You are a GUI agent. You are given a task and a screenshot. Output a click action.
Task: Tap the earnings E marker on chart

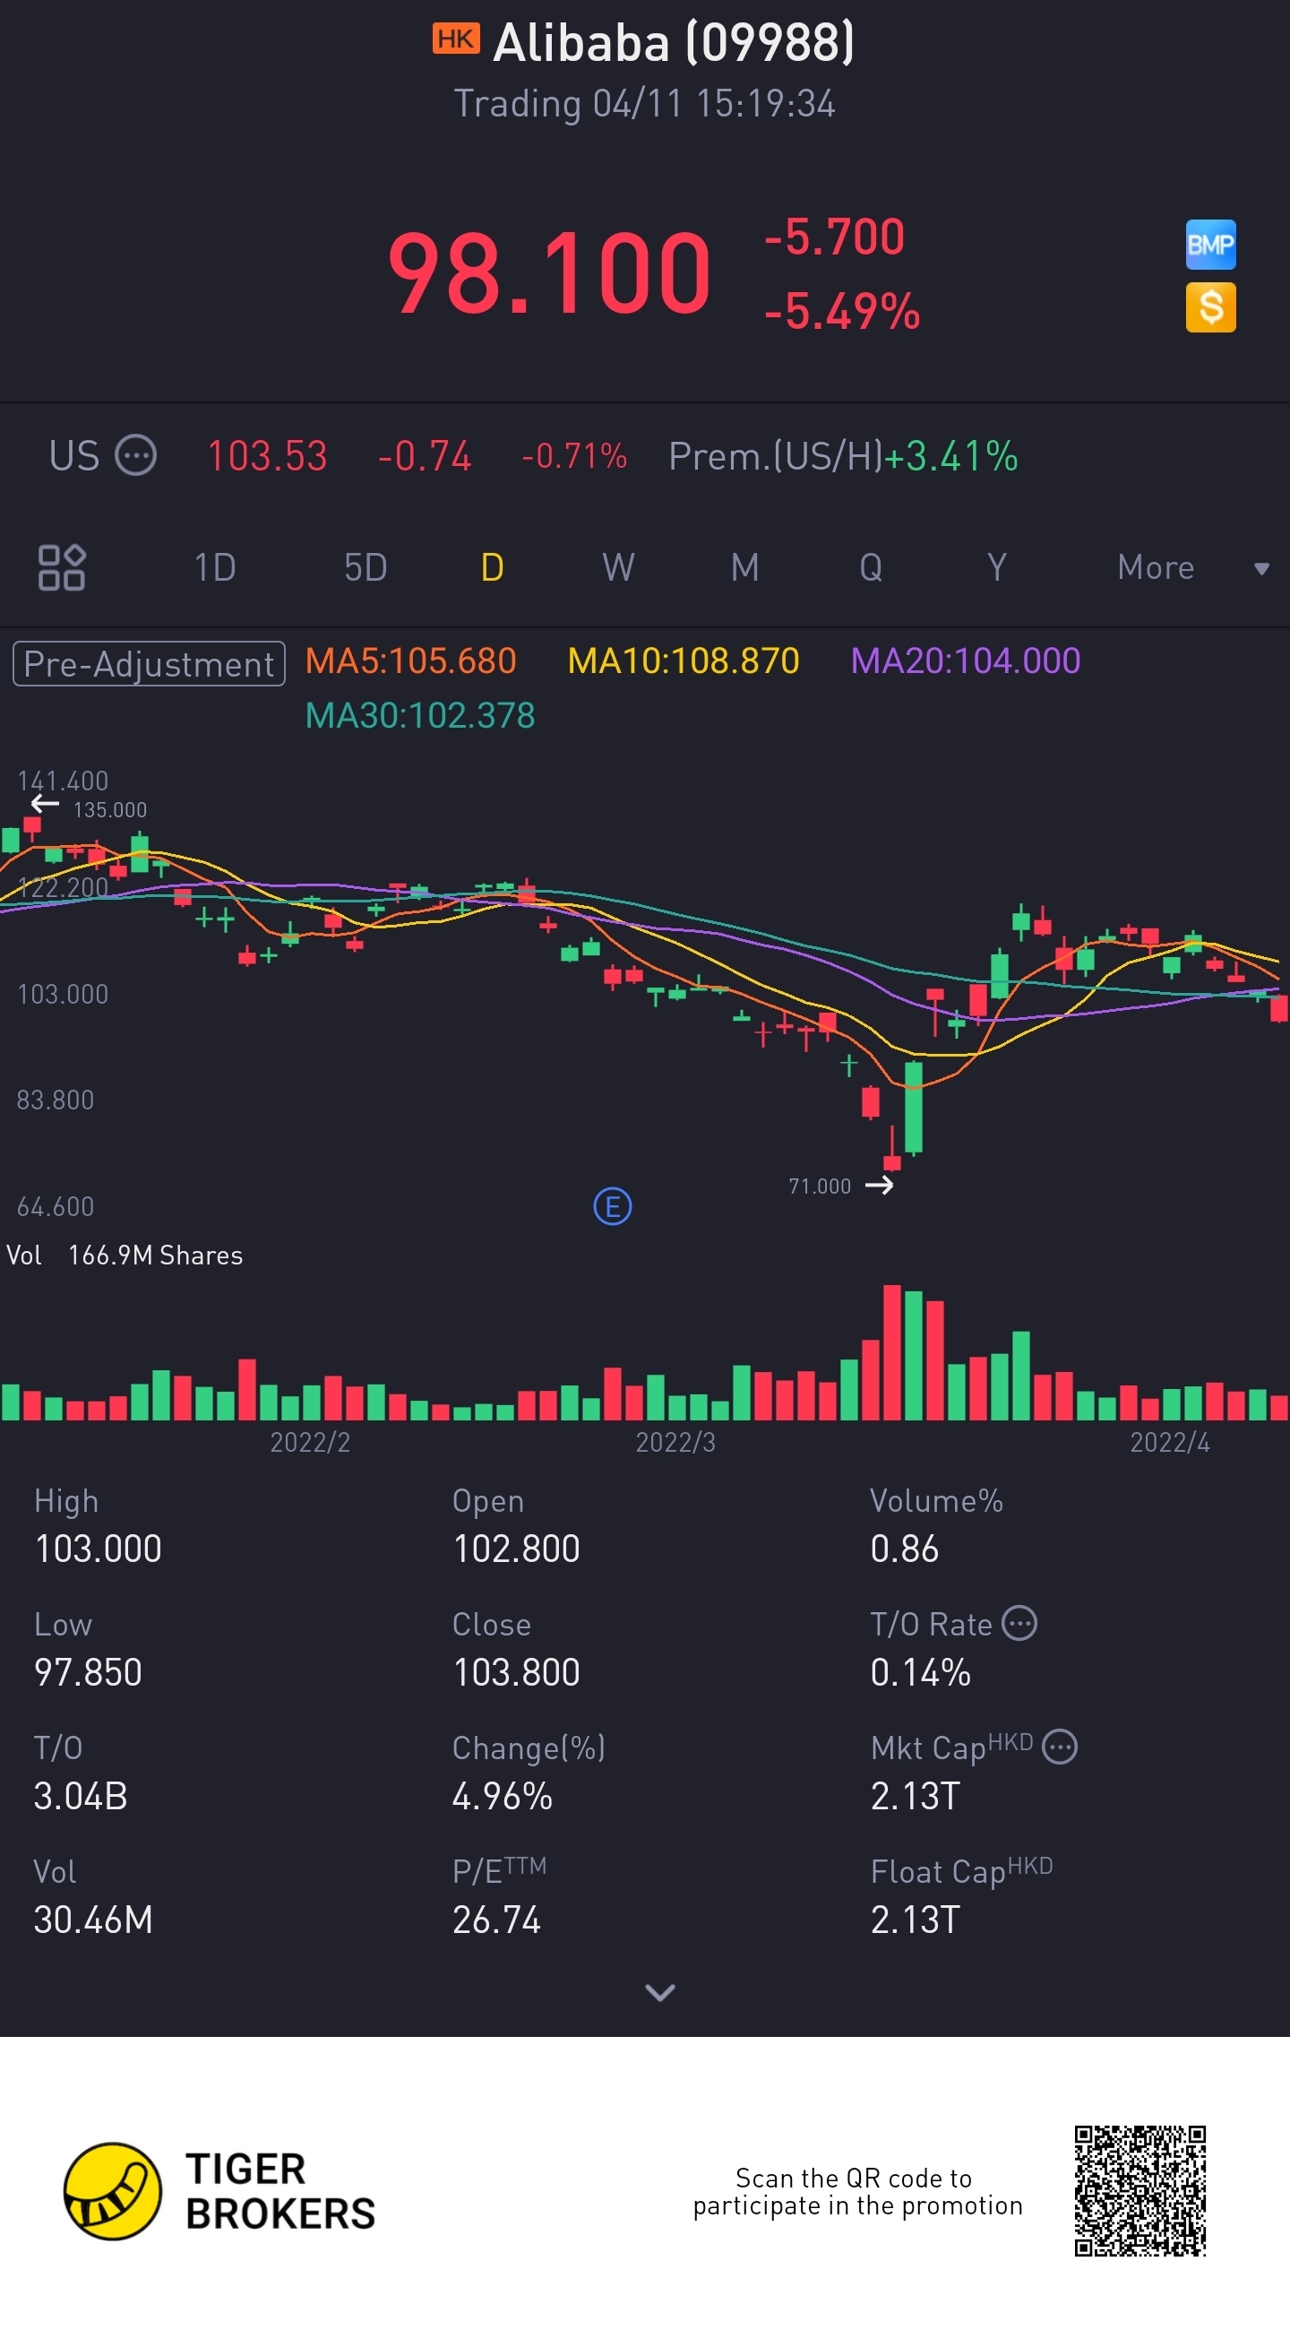[x=612, y=1206]
